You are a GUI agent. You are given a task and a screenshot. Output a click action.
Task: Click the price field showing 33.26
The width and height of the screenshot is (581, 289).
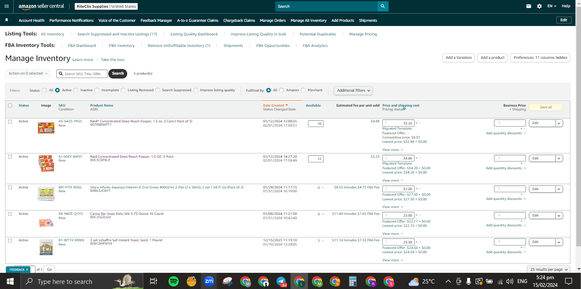pos(398,123)
